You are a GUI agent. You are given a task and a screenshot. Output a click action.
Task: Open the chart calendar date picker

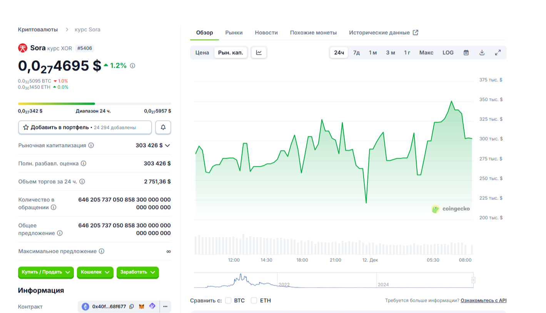pos(466,53)
